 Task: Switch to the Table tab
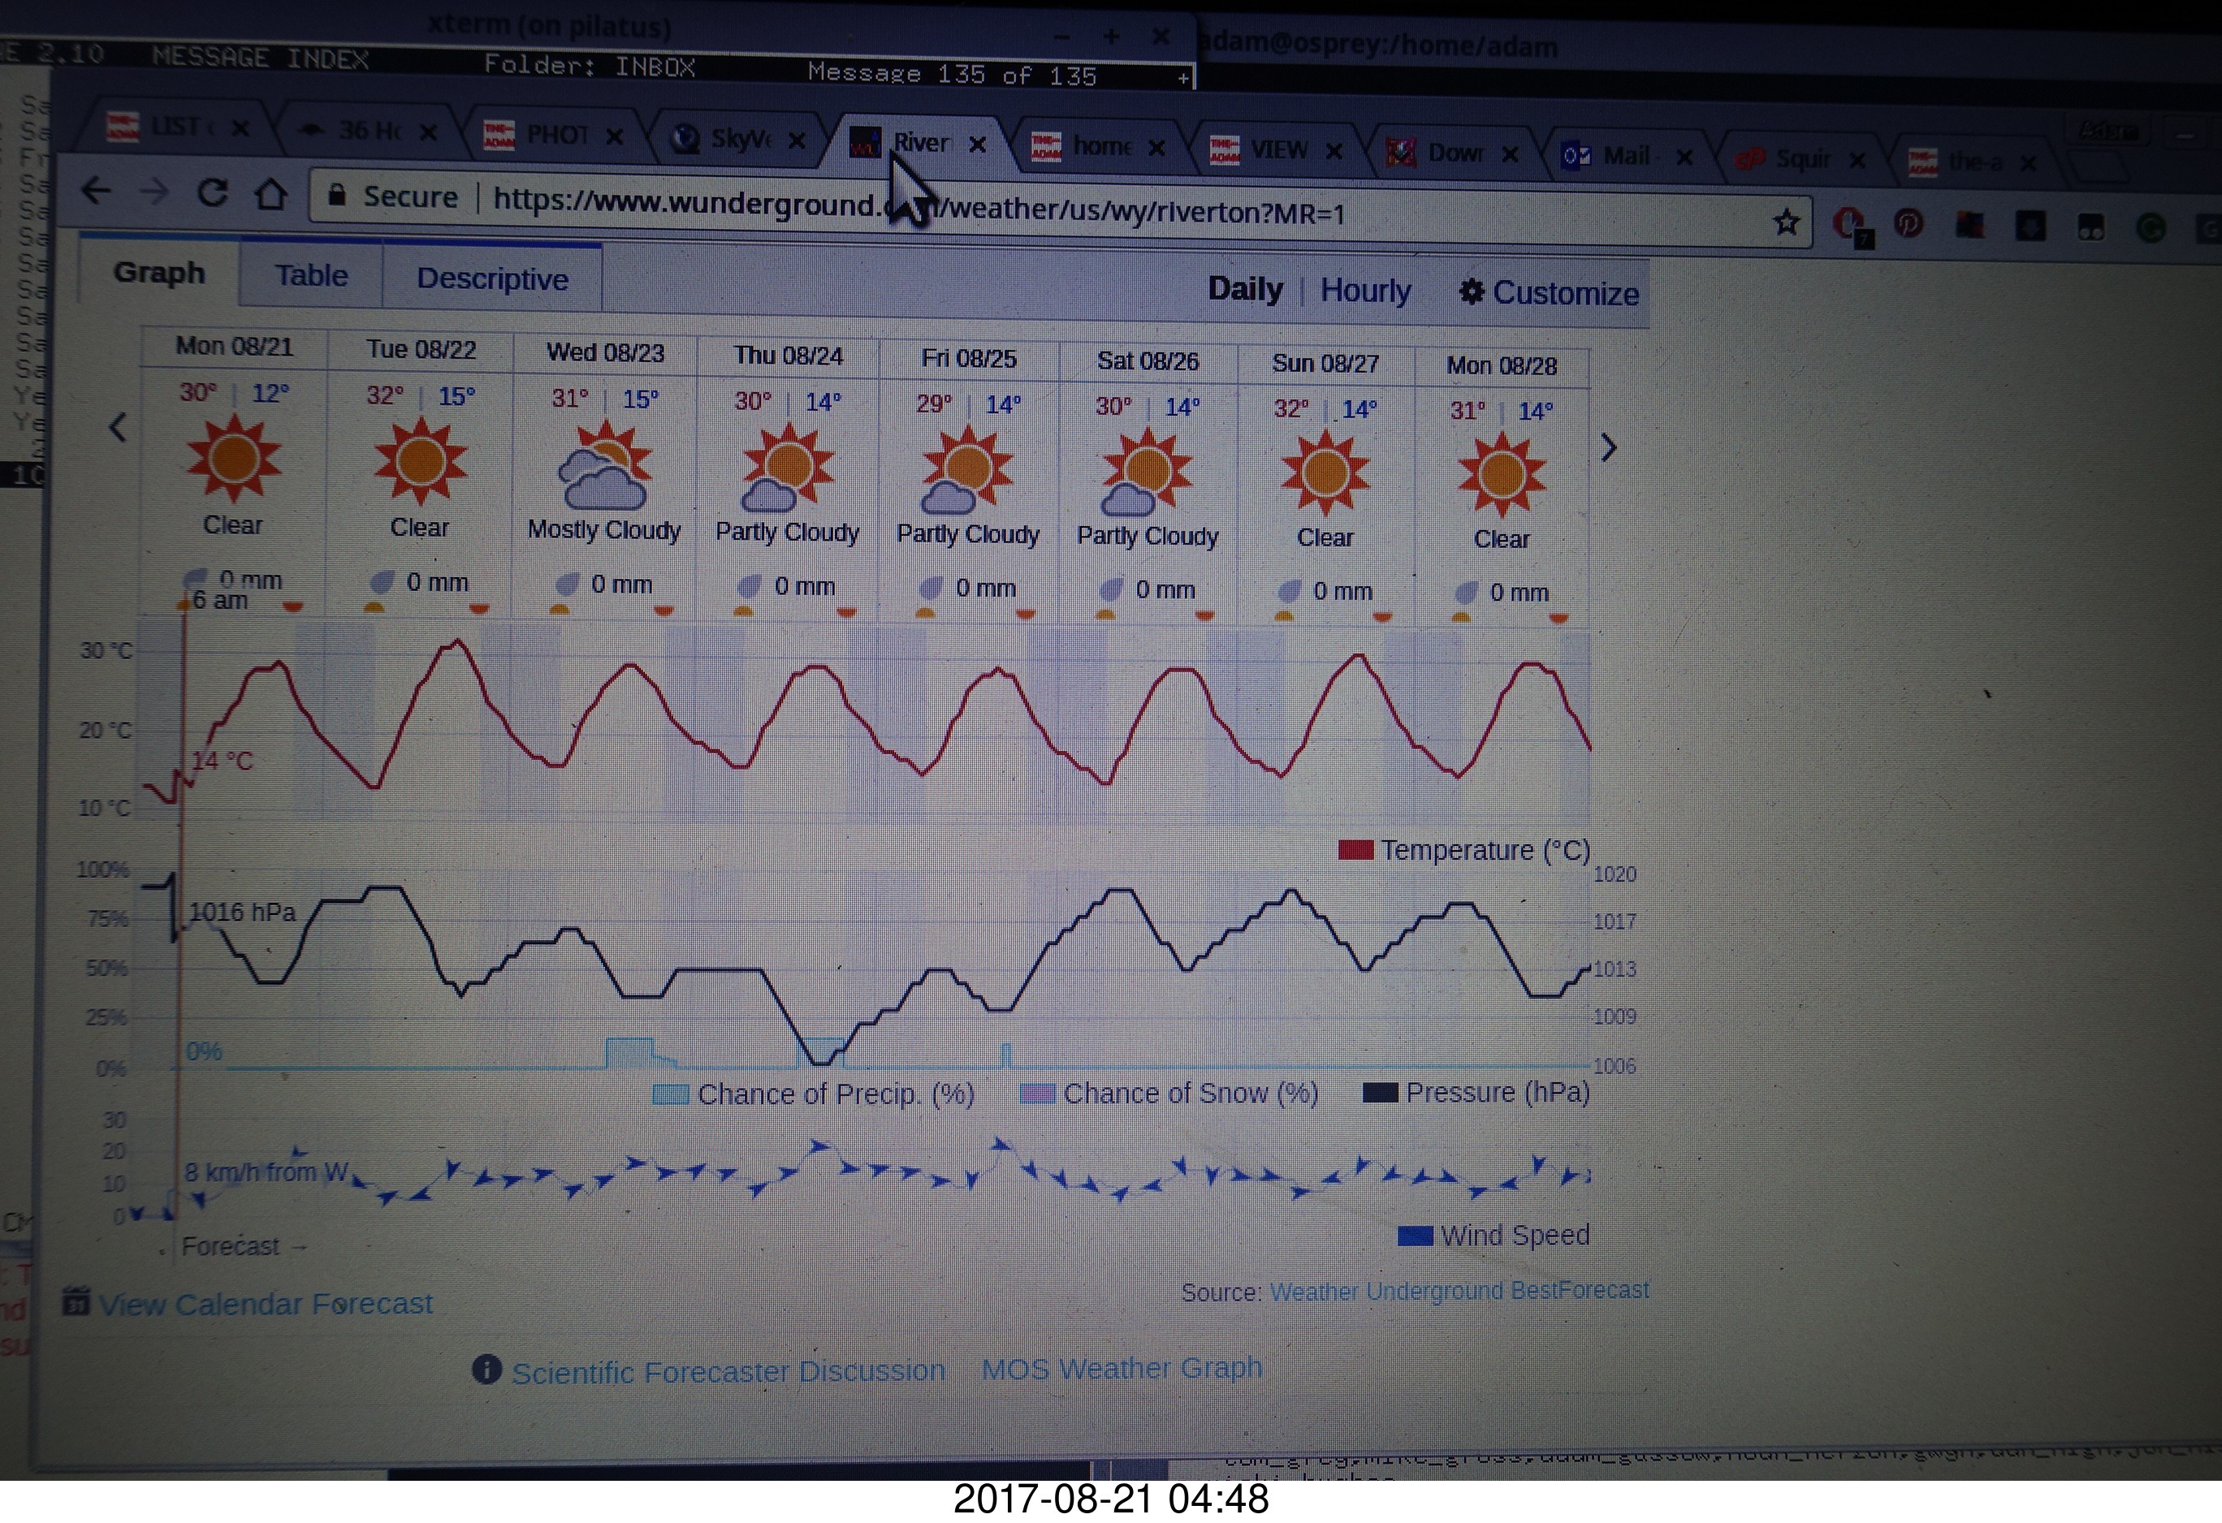[x=311, y=275]
